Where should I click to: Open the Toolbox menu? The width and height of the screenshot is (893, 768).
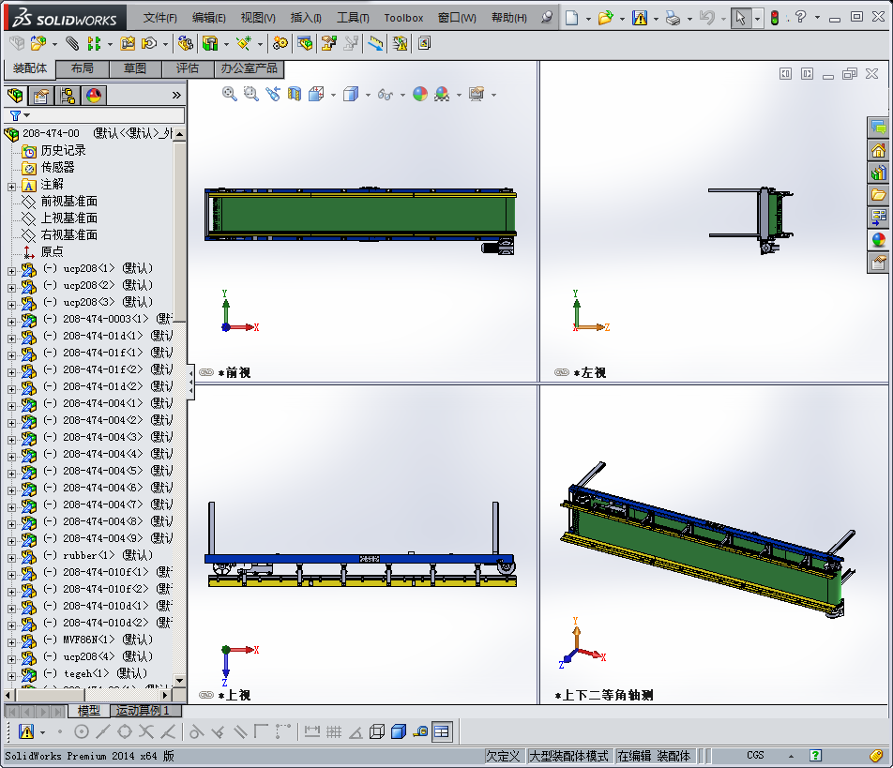403,18
